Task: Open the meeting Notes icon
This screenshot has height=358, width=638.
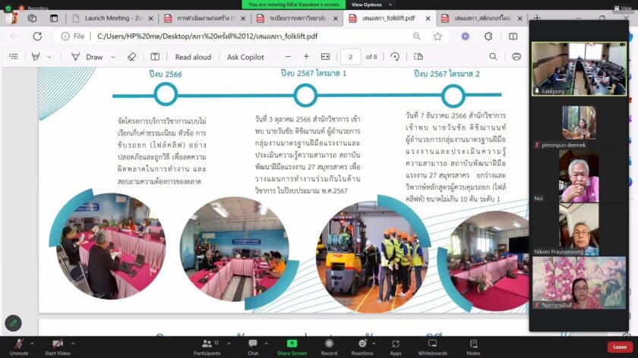Action: [473, 345]
